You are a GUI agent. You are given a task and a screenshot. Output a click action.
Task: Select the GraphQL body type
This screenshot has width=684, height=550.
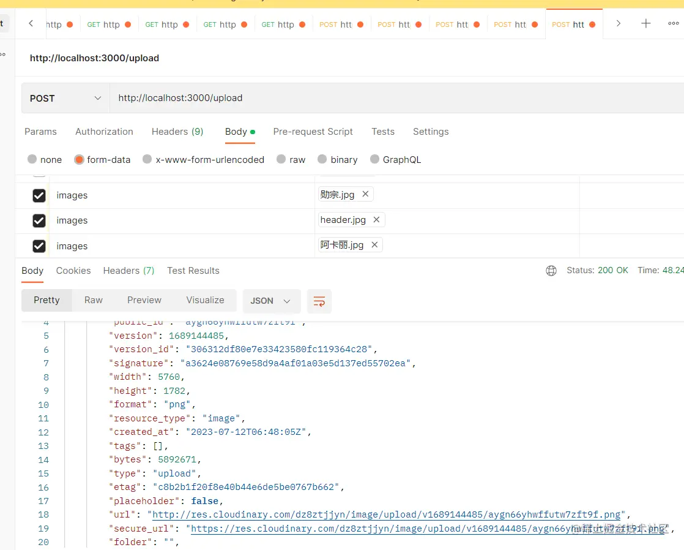click(374, 159)
